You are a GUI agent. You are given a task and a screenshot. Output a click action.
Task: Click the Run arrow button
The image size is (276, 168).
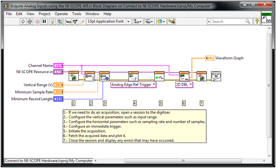(23, 22)
